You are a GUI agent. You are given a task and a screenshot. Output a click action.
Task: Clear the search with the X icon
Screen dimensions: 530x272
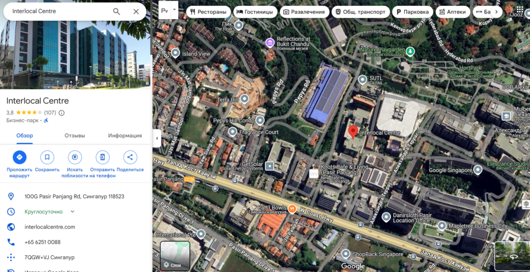click(136, 11)
